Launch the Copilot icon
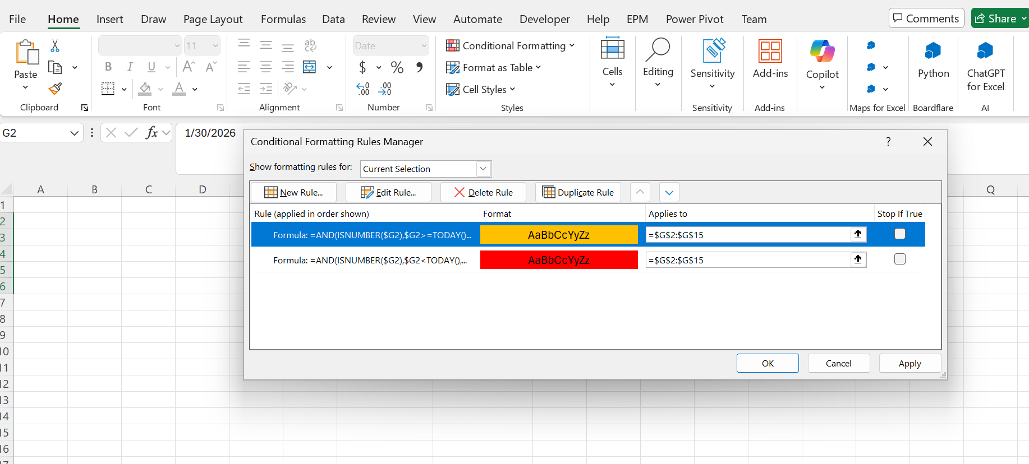Image resolution: width=1029 pixels, height=464 pixels. click(822, 52)
